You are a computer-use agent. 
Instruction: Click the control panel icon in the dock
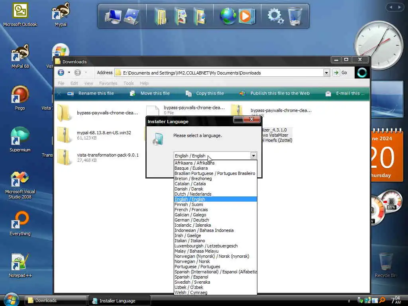click(x=132, y=16)
